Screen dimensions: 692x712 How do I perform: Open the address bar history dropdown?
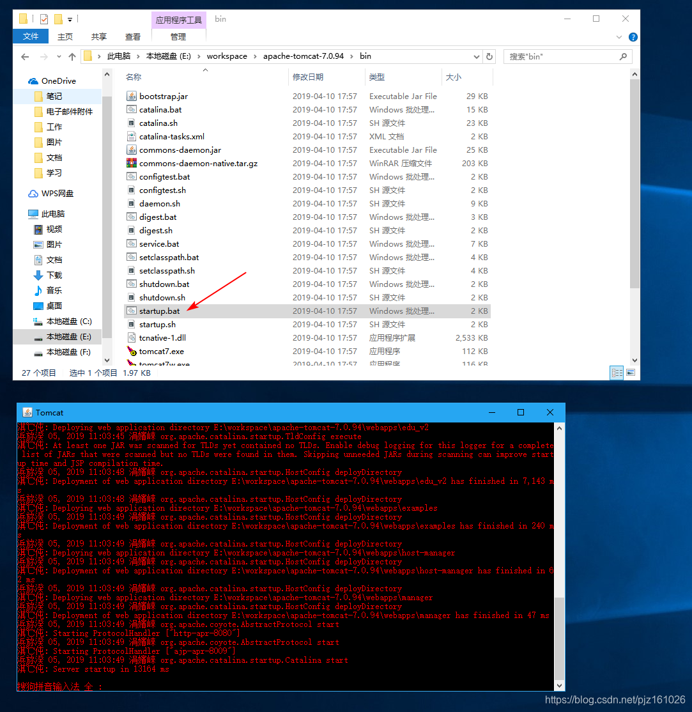[x=476, y=57]
